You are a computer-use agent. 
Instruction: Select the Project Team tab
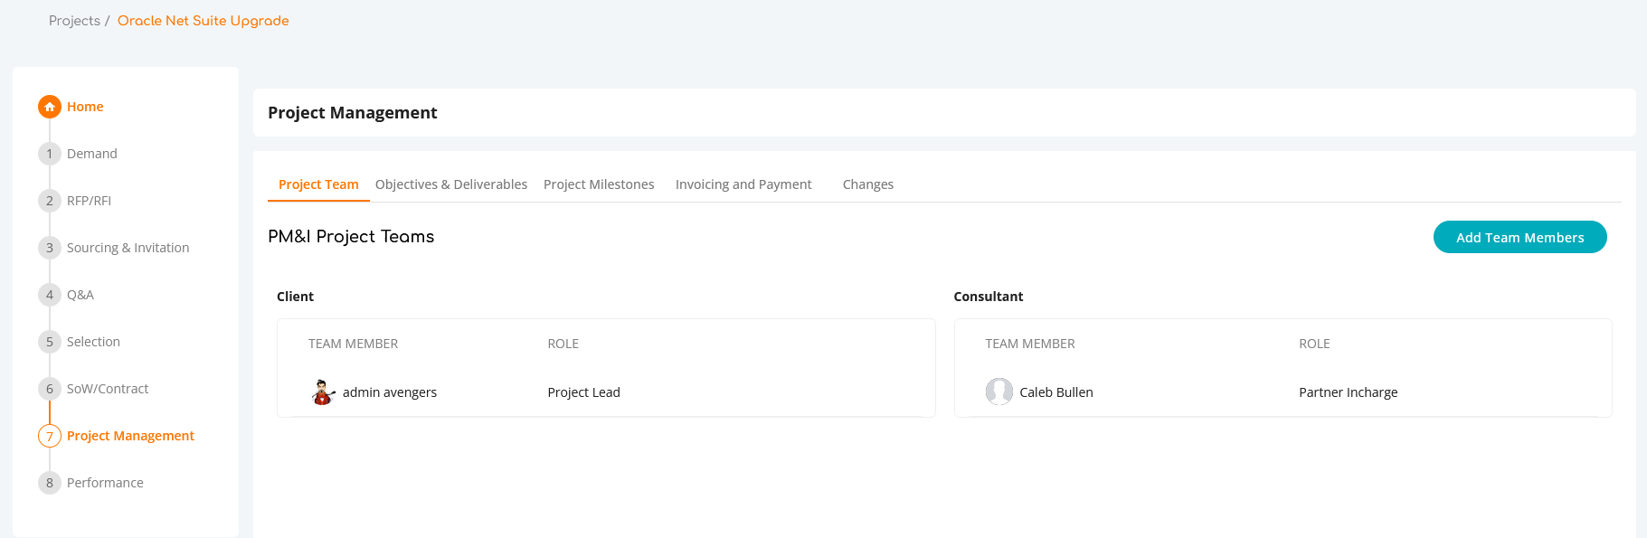click(x=318, y=184)
